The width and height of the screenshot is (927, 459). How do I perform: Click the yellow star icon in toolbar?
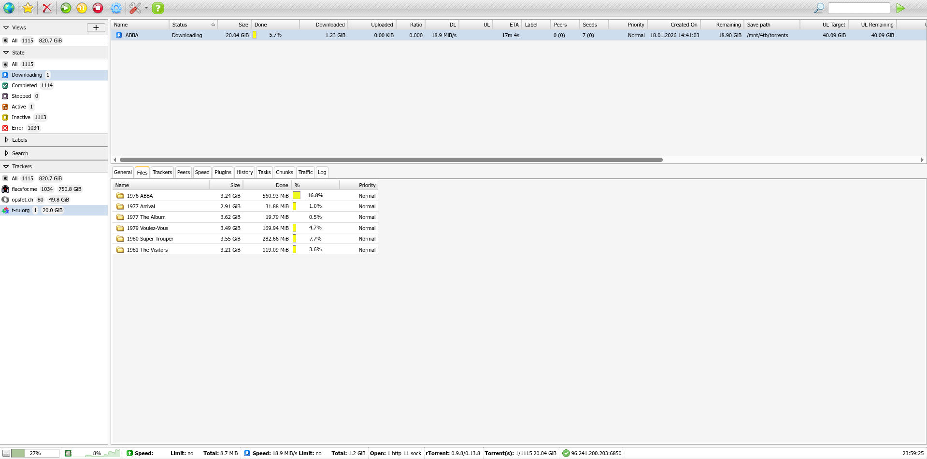(28, 8)
